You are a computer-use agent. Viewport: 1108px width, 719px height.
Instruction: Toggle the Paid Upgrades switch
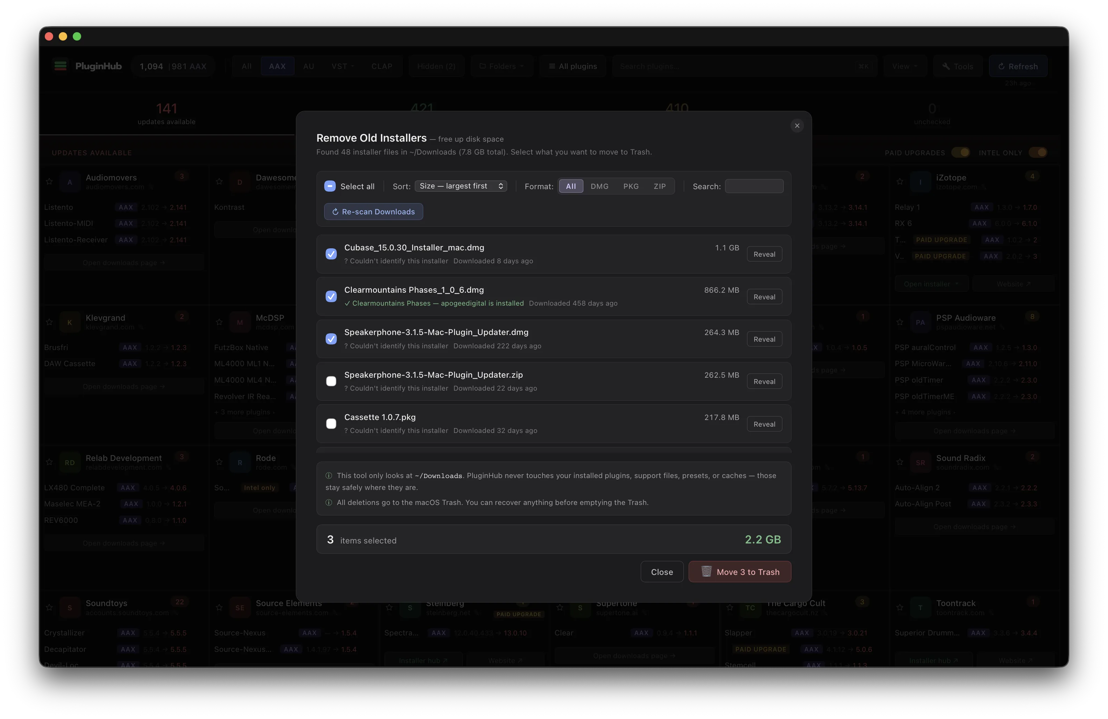click(x=960, y=152)
